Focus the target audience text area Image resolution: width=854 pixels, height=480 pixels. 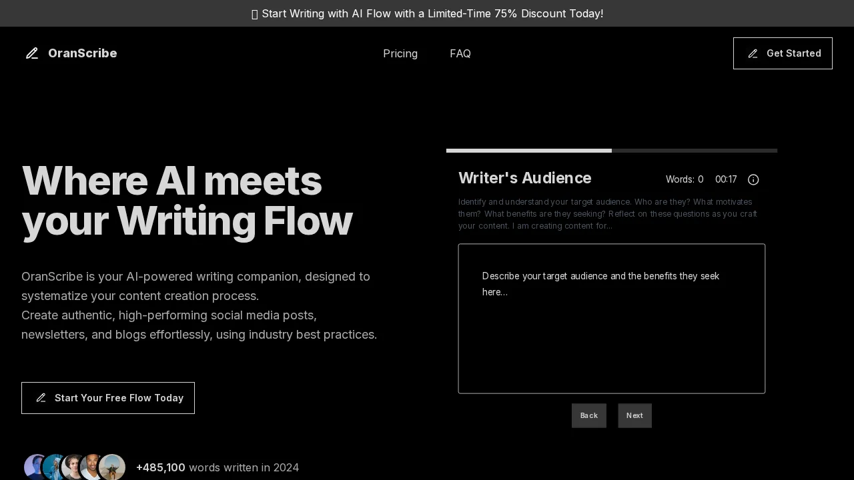click(611, 319)
